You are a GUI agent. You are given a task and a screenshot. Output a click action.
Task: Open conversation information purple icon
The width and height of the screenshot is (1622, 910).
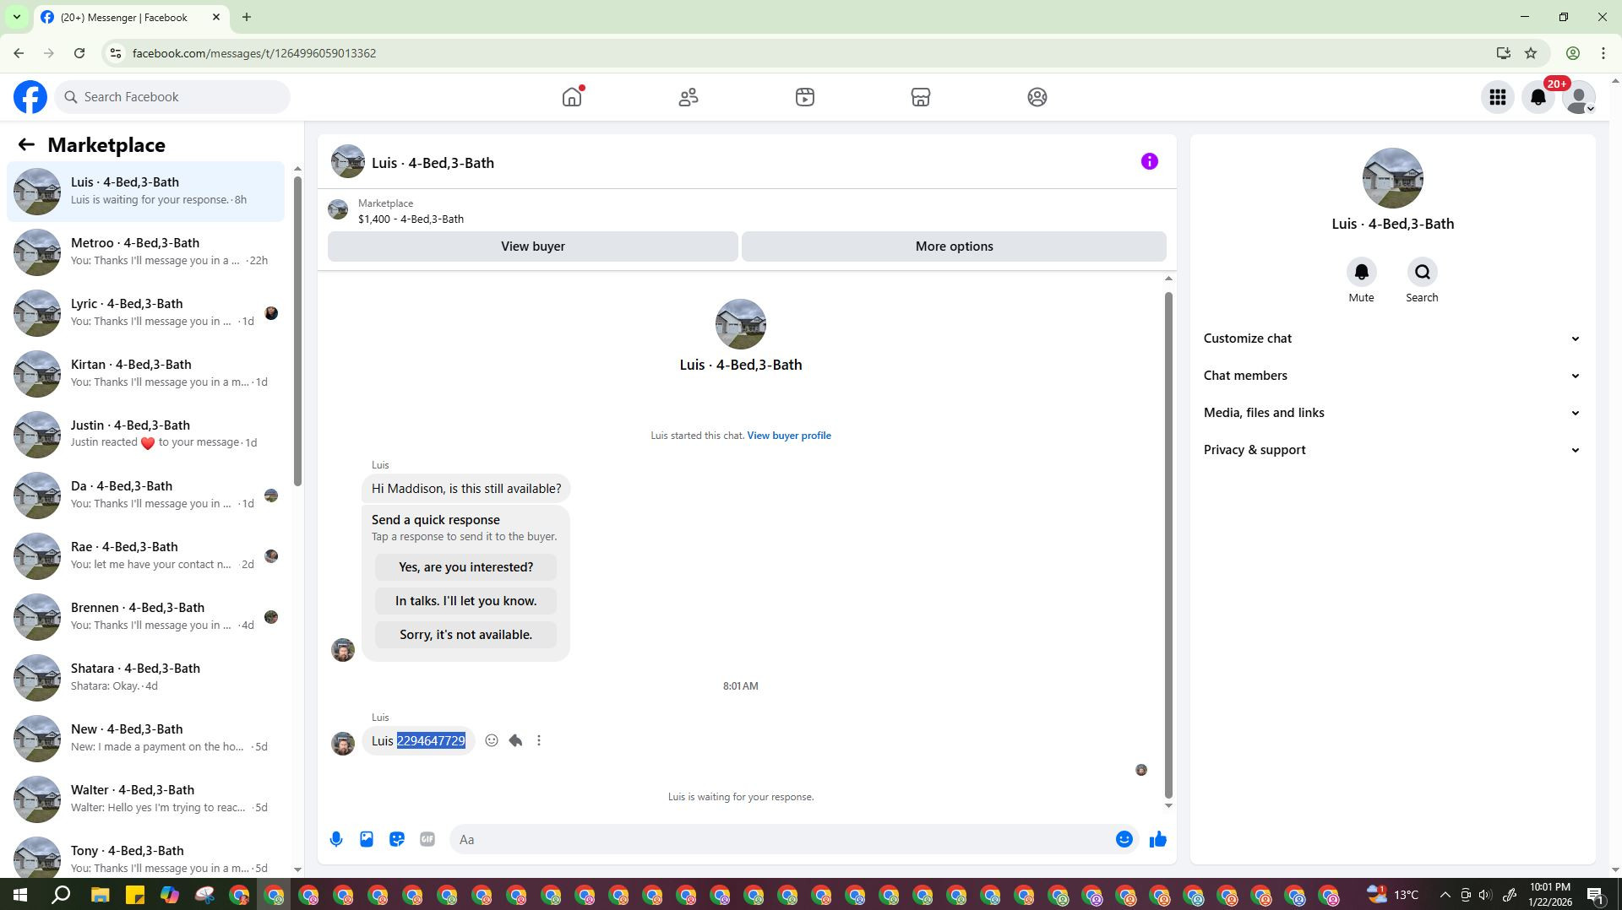(1149, 161)
